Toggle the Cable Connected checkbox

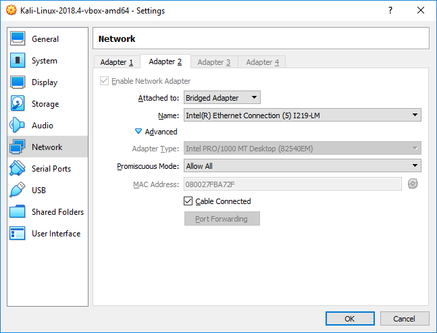click(x=188, y=201)
